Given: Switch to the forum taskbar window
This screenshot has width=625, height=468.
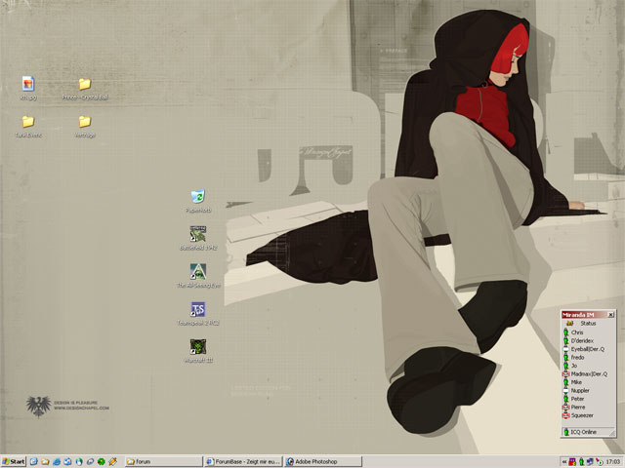Looking at the screenshot, I should [x=164, y=461].
